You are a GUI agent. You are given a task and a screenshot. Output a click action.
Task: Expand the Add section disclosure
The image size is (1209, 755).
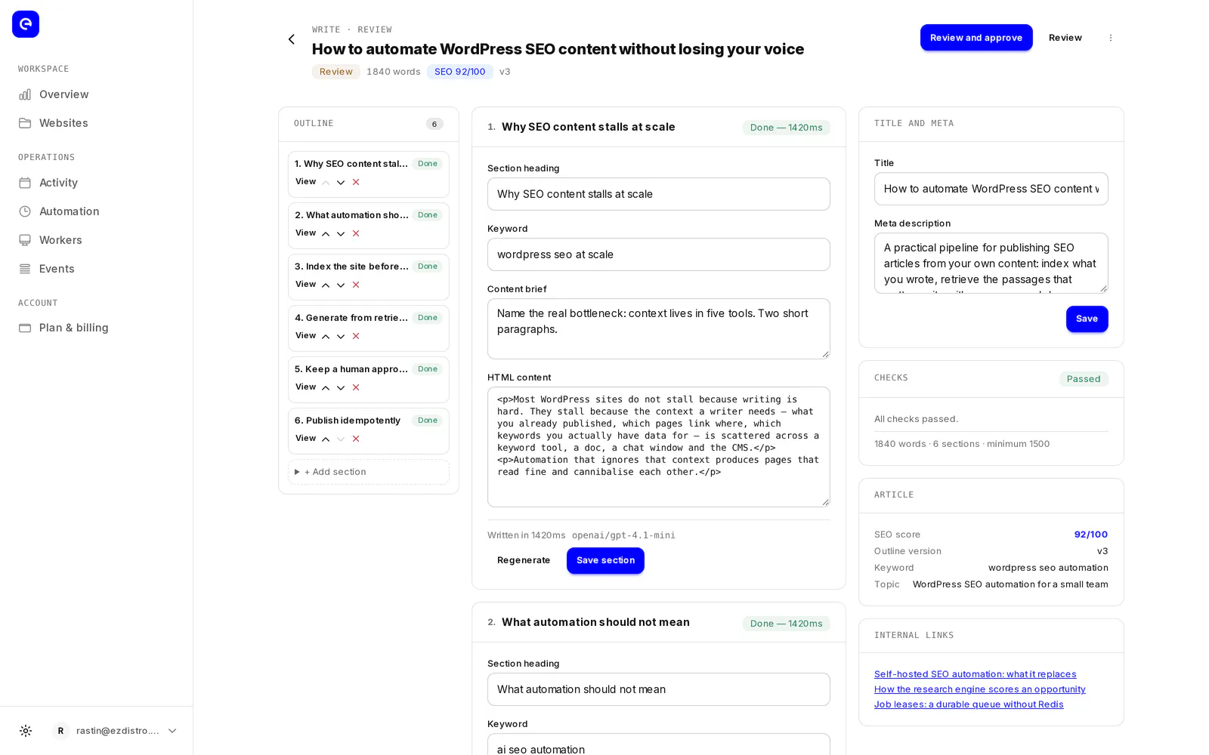369,472
